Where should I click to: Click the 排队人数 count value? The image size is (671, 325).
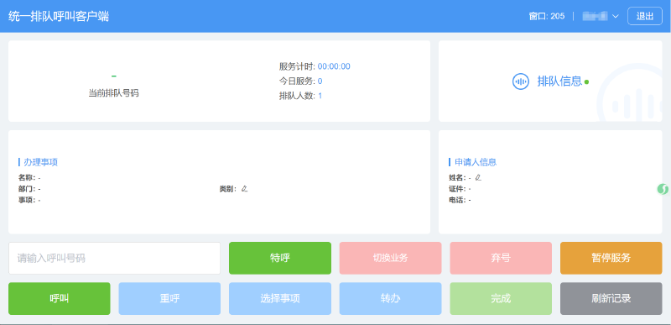pos(320,96)
